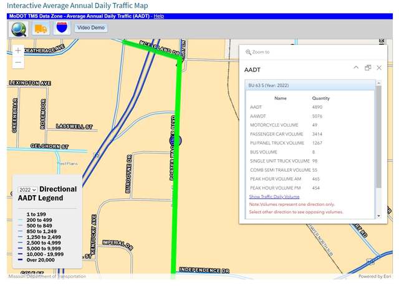Click the Kentucky Ave map label
The height and width of the screenshot is (286, 399).
tap(93, 235)
